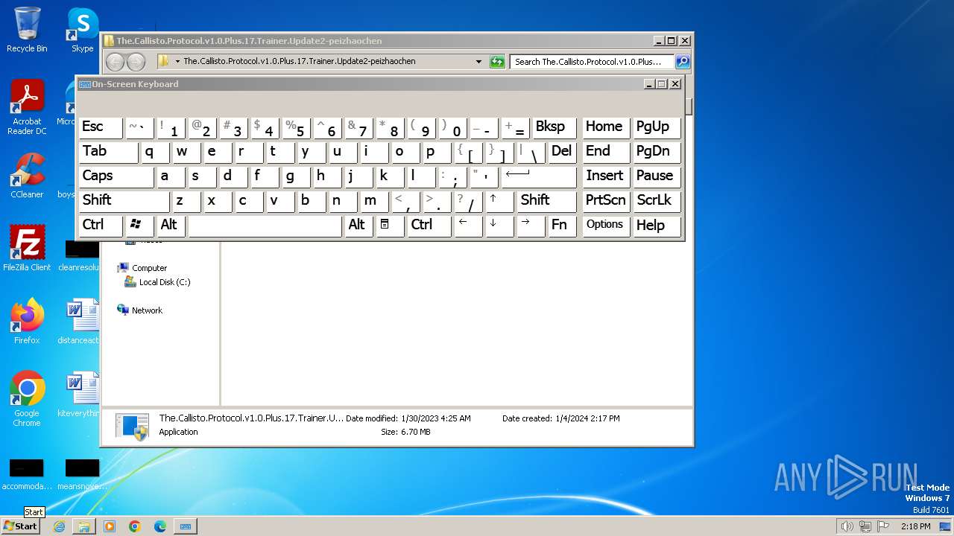Click the Help key on keyboard

656,226
